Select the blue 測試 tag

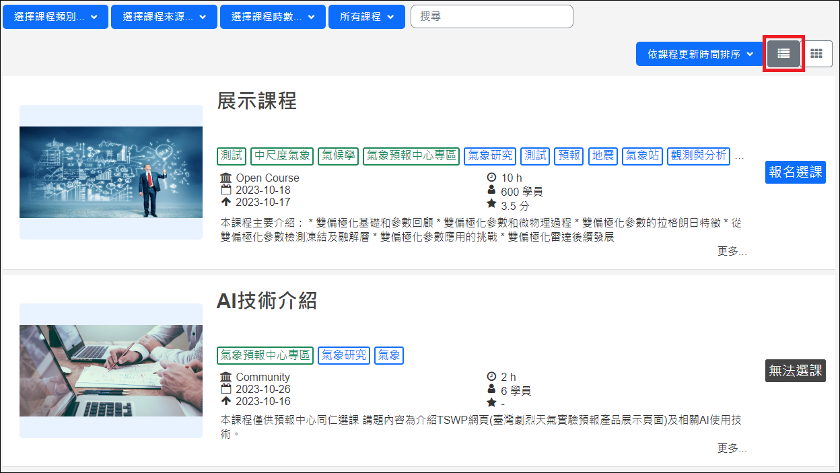[x=535, y=156]
